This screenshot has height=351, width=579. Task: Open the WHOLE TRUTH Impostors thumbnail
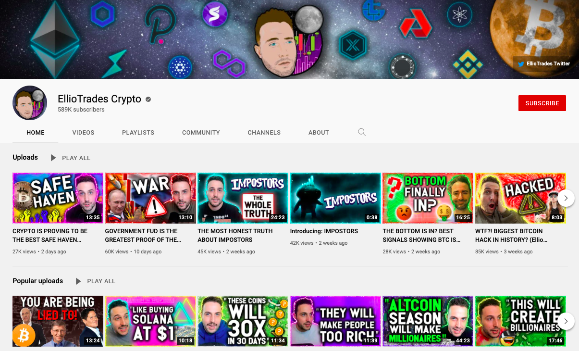pos(243,198)
